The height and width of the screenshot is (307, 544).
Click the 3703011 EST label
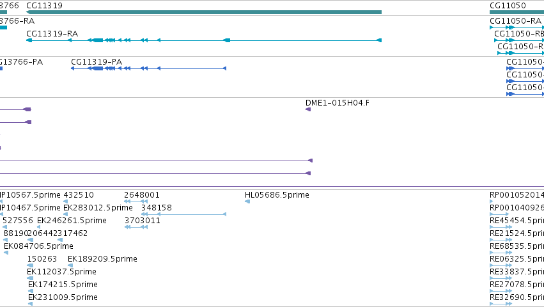[x=143, y=221]
